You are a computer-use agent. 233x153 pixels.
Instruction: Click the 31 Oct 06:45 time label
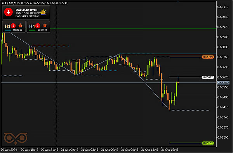[x=110, y=150]
